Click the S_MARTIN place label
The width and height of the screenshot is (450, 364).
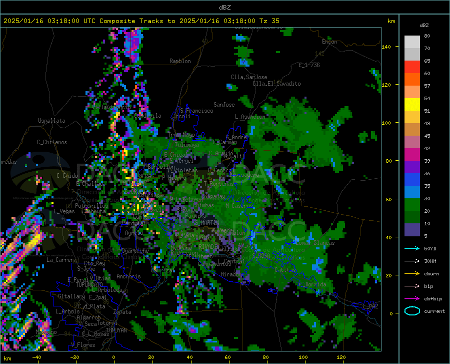[x=206, y=223]
